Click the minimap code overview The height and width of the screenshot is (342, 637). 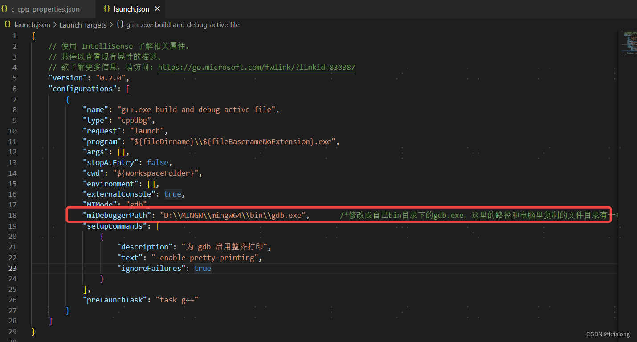627,44
